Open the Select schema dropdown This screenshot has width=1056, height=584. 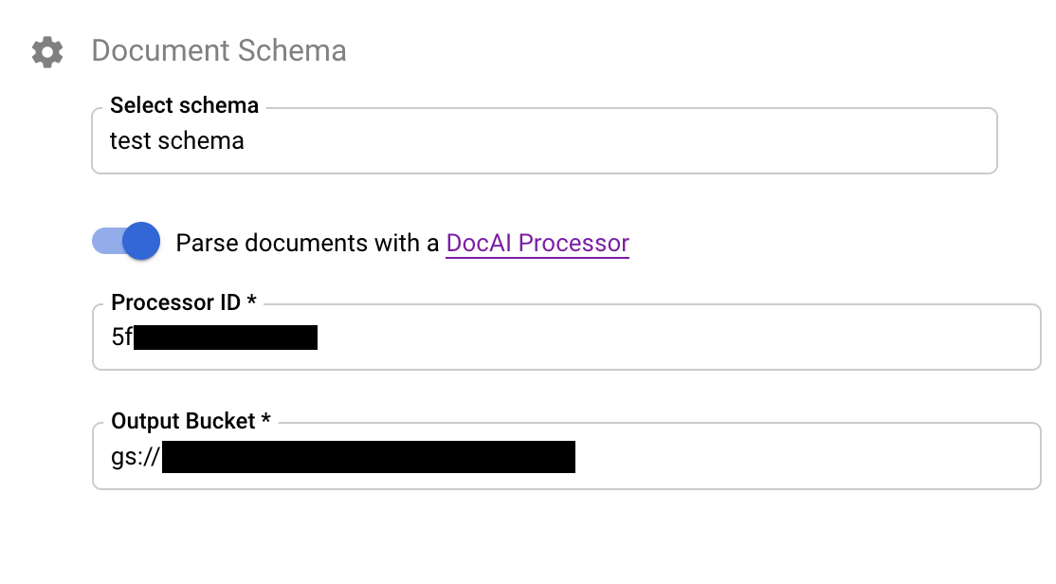pyautogui.click(x=544, y=140)
